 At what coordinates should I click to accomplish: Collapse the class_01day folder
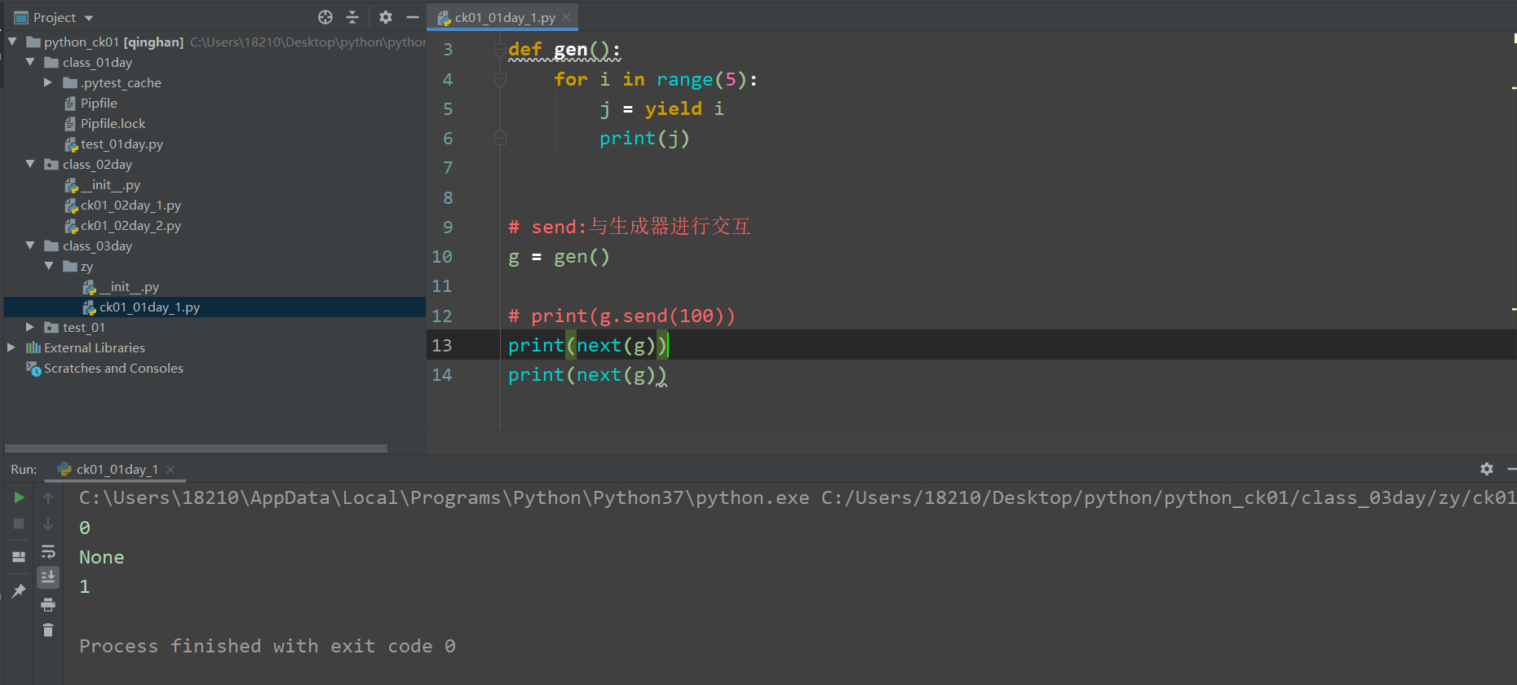(x=30, y=62)
